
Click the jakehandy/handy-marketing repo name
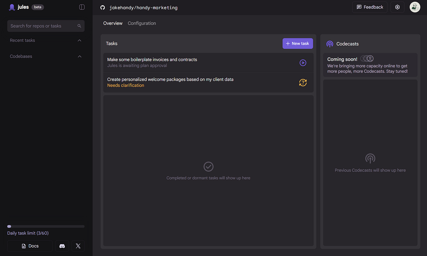(x=143, y=8)
